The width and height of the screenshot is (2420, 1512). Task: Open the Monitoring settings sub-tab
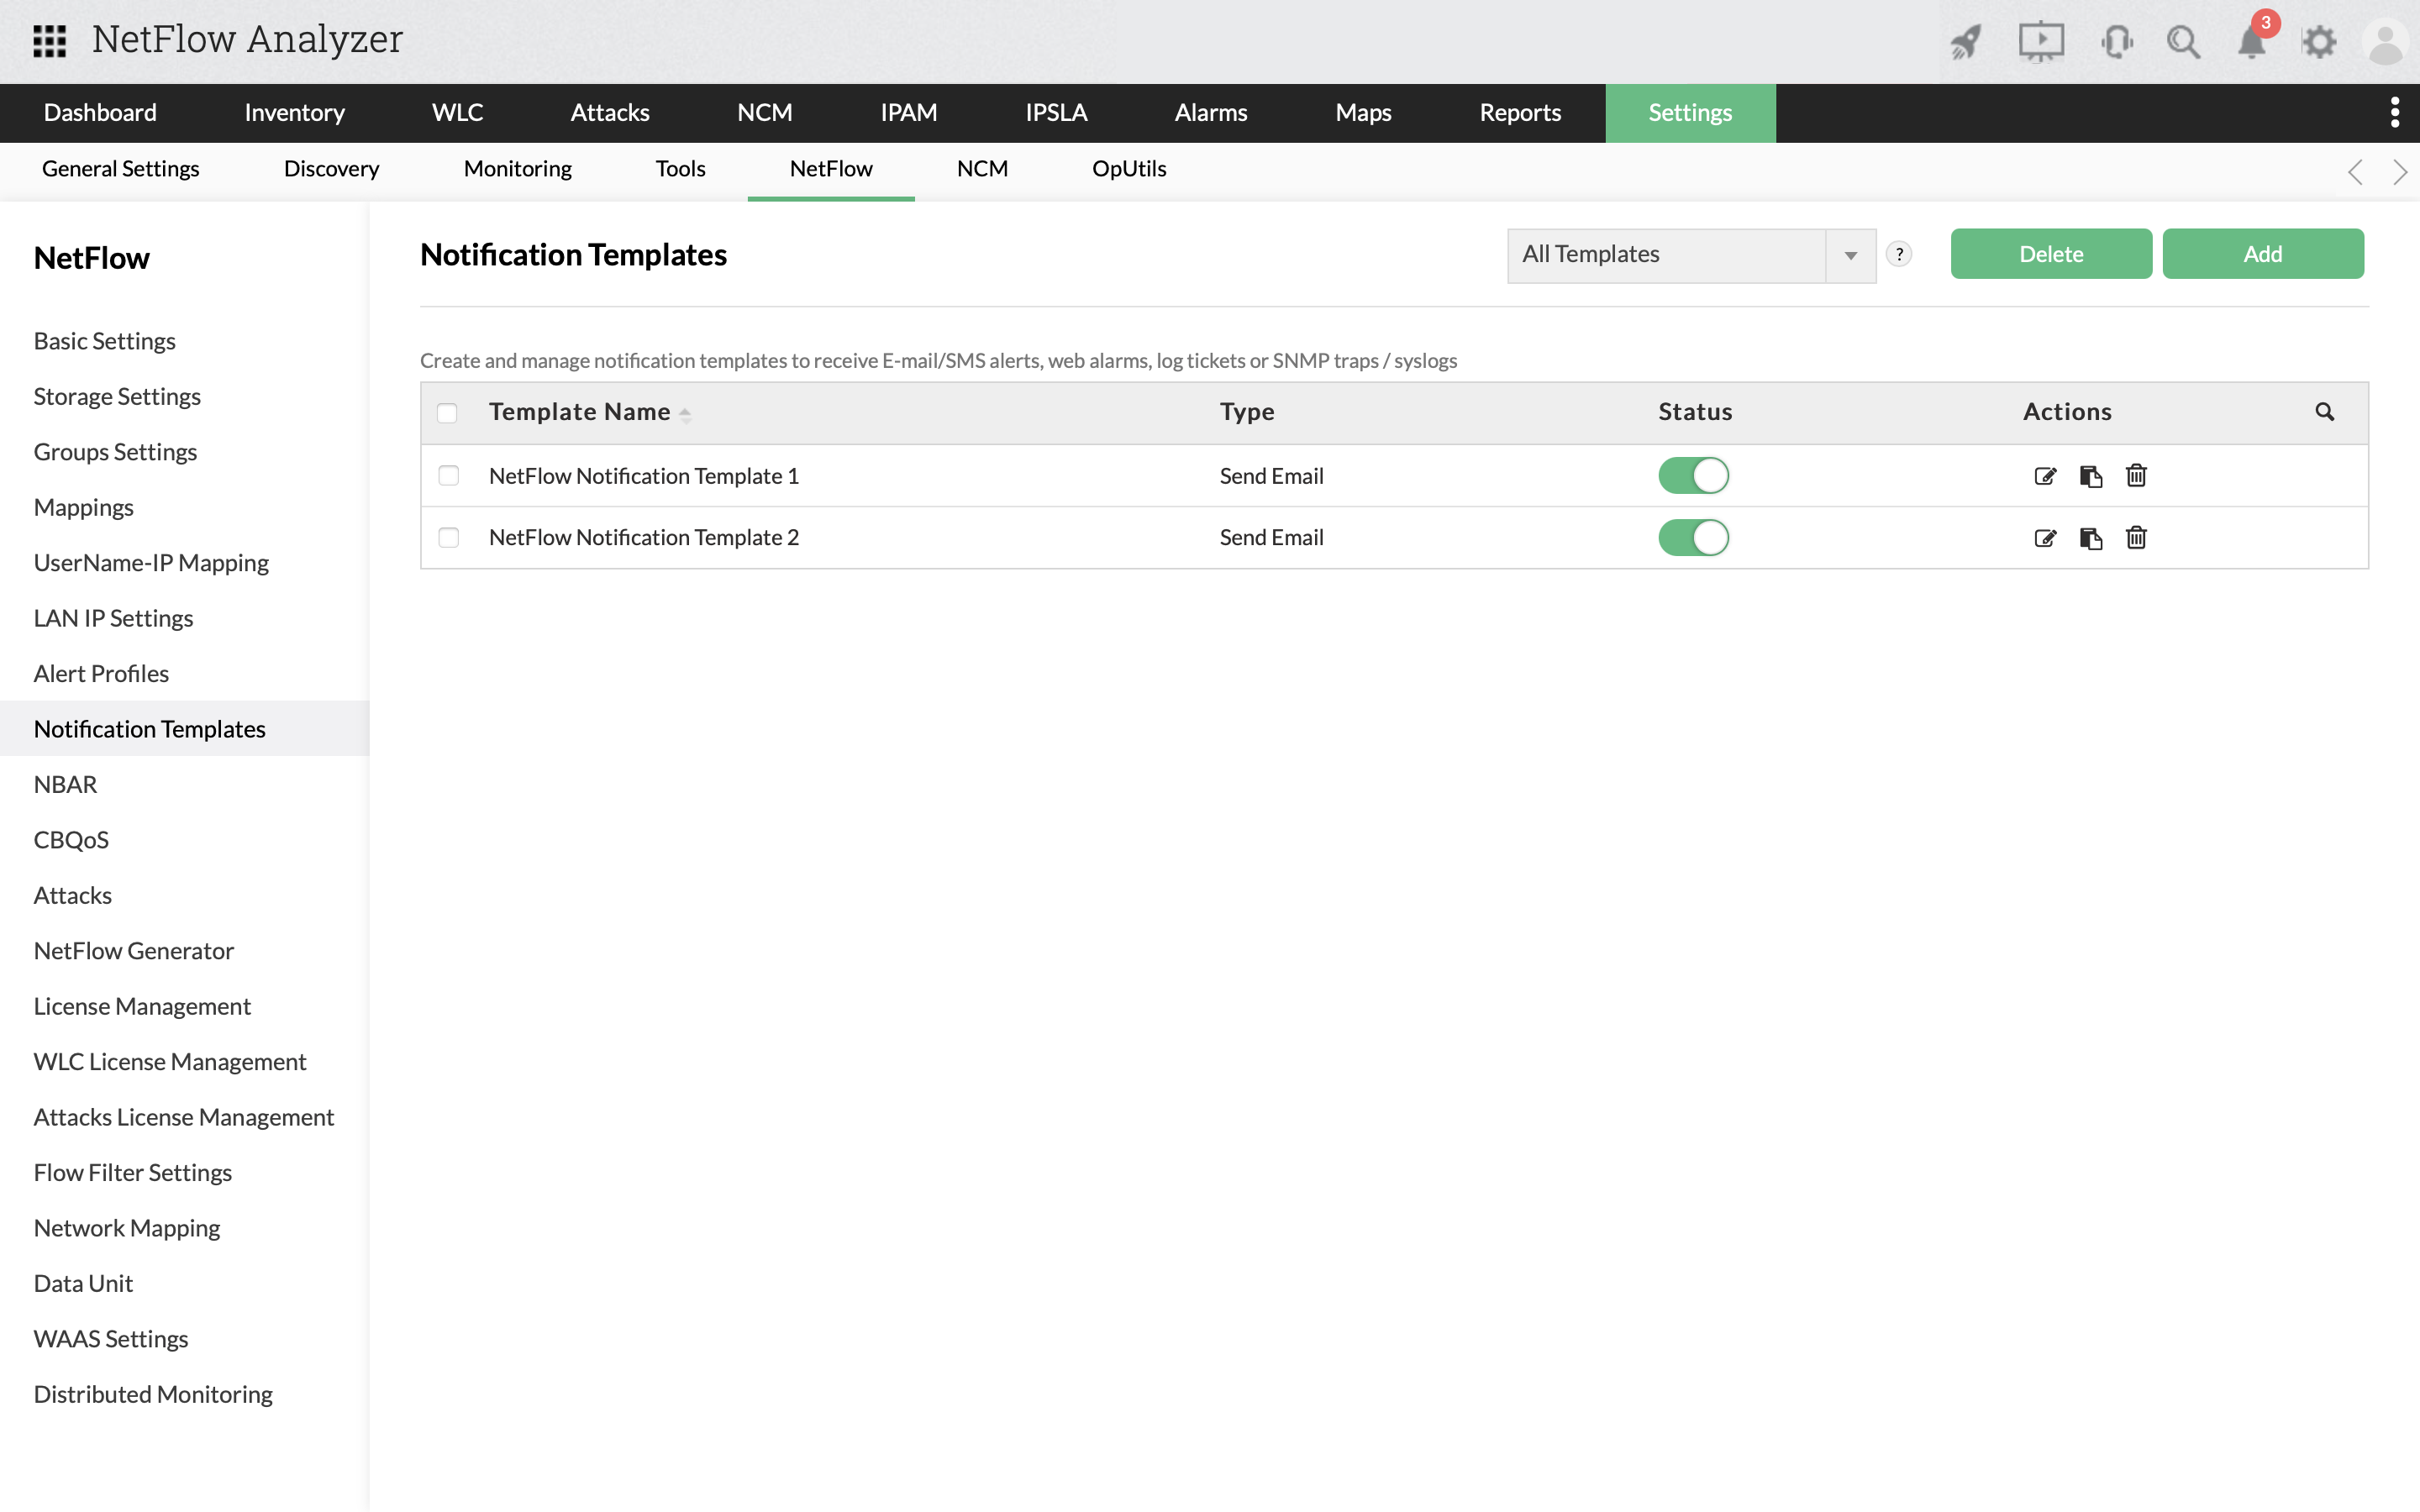point(517,169)
